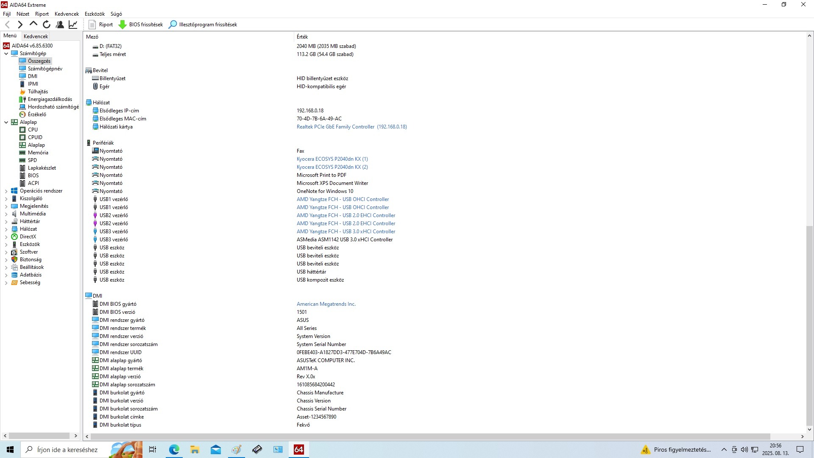This screenshot has height=458, width=814.
Task: Go forward with right arrow icon
Action: click(x=20, y=25)
